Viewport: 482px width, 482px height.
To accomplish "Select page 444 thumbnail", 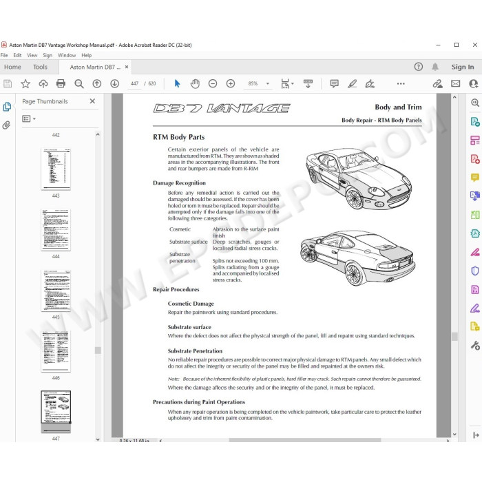I will 56,230.
